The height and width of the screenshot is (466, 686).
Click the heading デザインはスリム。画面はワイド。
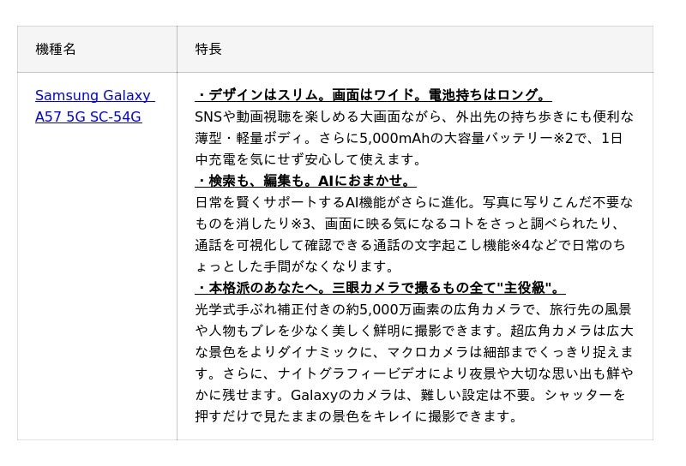pyautogui.click(x=373, y=95)
